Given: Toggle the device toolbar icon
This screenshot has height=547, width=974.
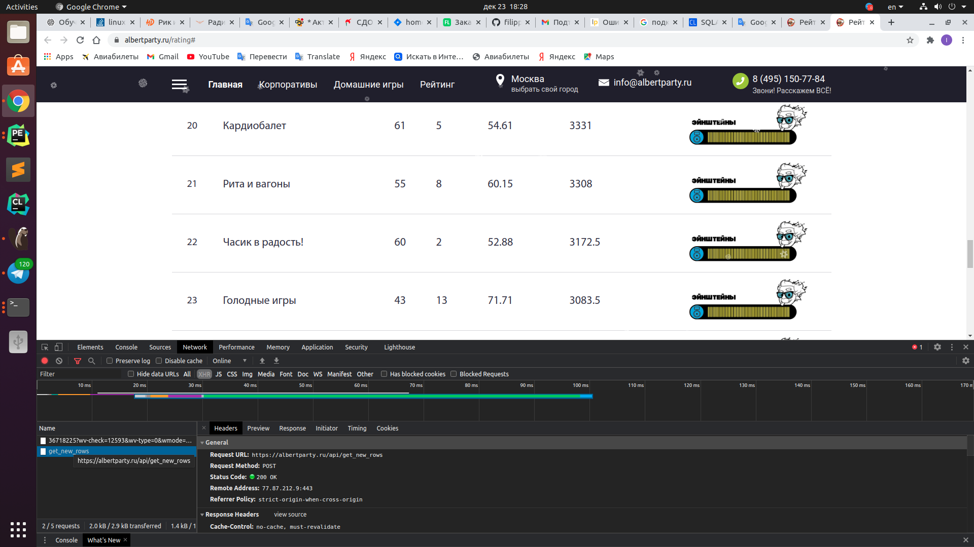Looking at the screenshot, I should click(x=59, y=347).
